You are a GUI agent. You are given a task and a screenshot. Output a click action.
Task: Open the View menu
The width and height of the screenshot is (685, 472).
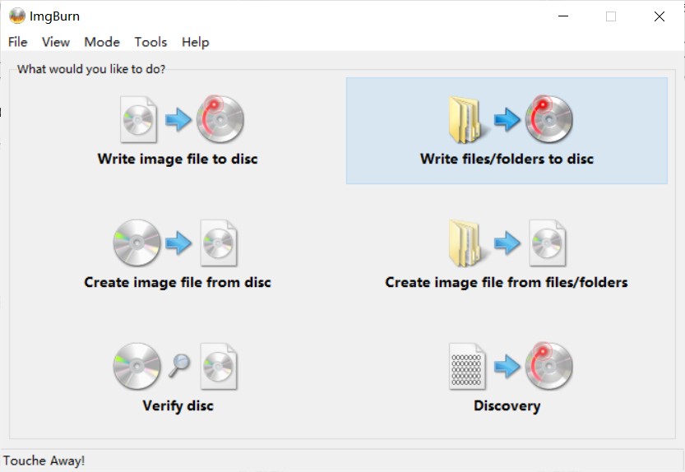(x=55, y=42)
